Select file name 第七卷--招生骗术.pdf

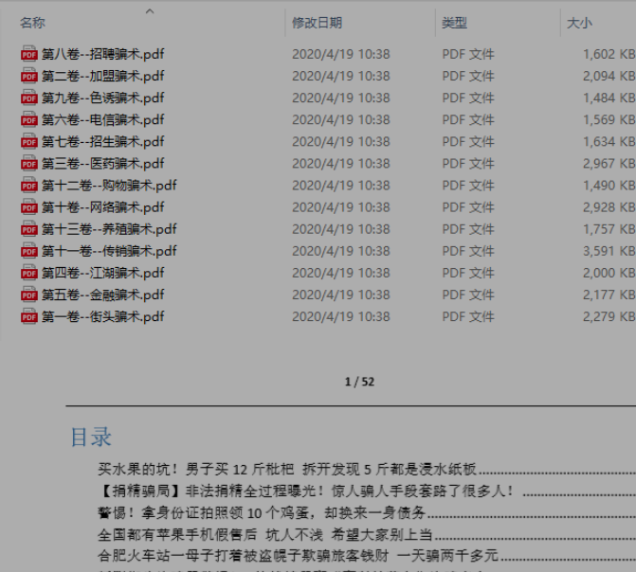tap(103, 141)
